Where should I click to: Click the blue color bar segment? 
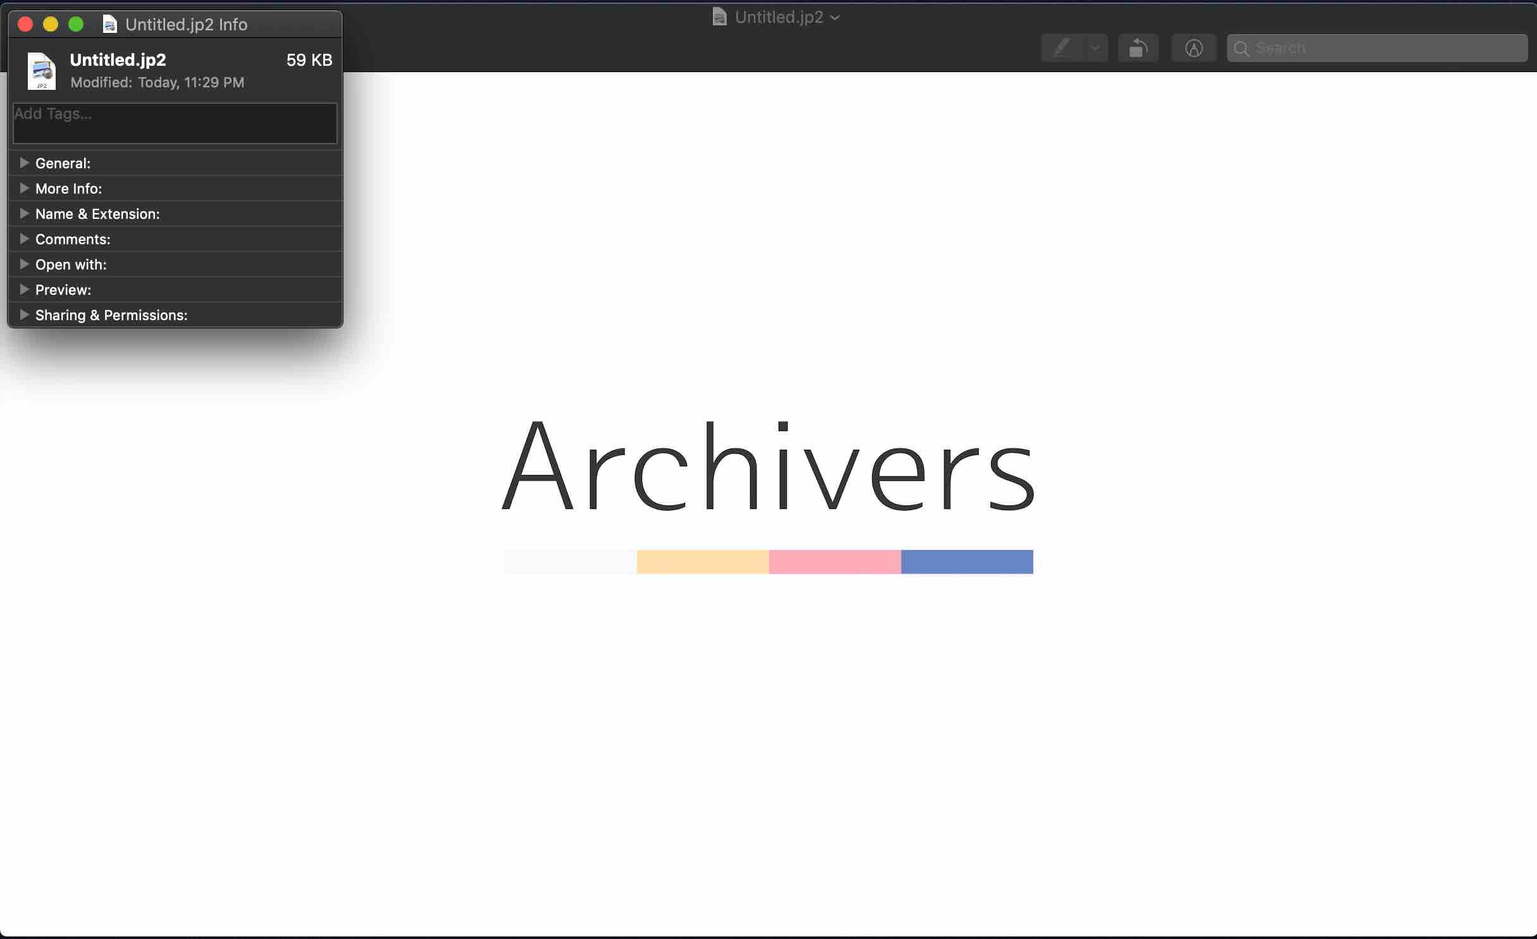tap(966, 561)
